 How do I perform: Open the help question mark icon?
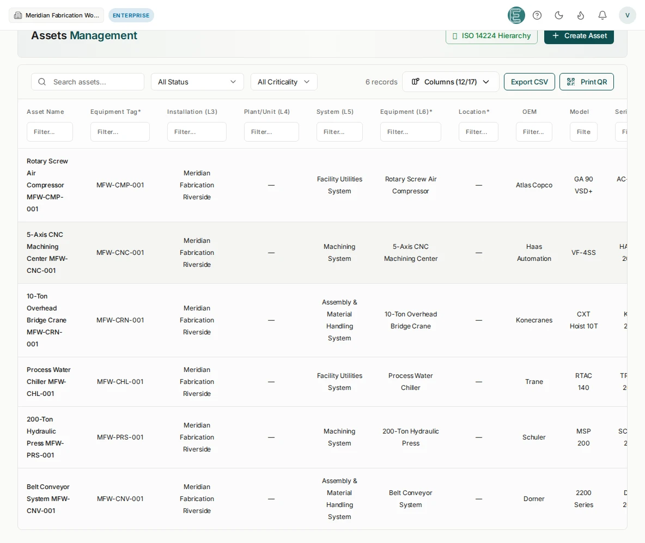tap(537, 15)
